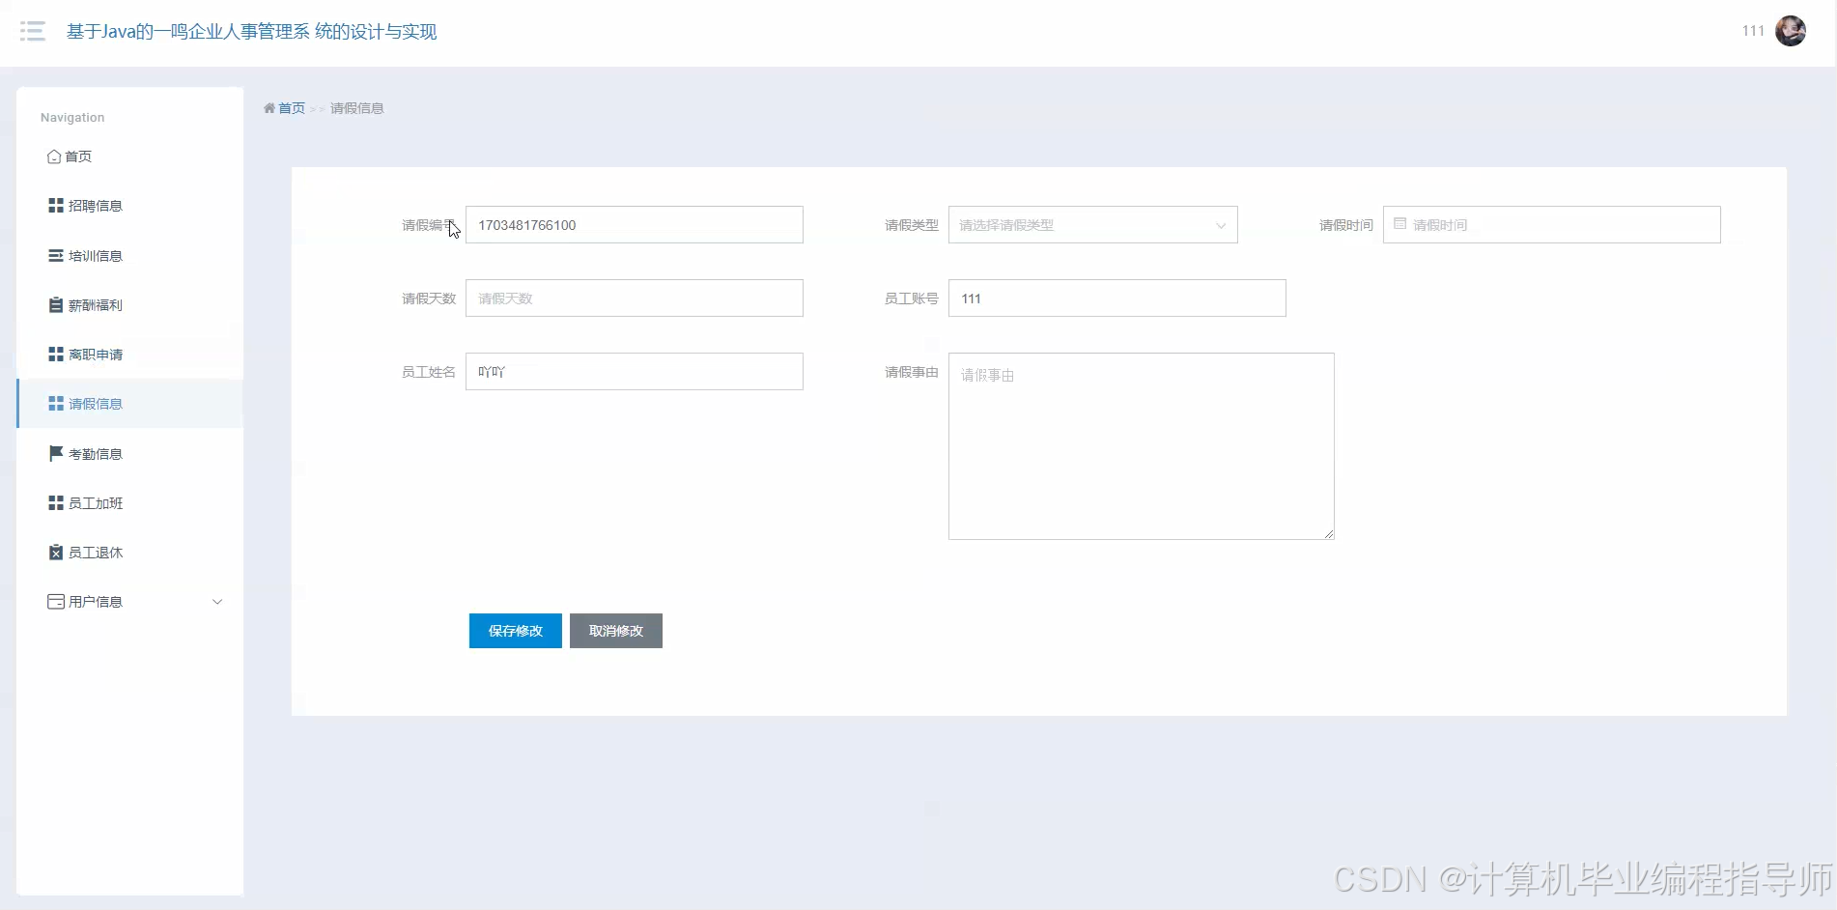Click the 招聘信息 grid icon
This screenshot has width=1837, height=910.
[x=56, y=206]
